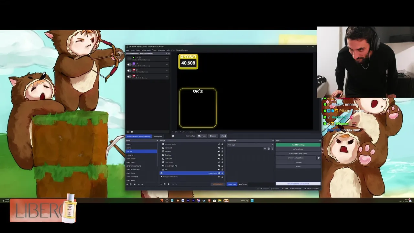Add a new multi-streaming output
This screenshot has width=414, height=233.
(128, 132)
